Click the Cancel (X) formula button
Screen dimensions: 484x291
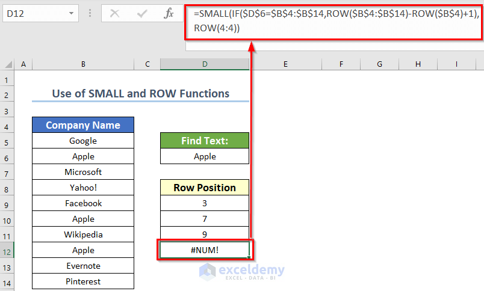(x=114, y=13)
